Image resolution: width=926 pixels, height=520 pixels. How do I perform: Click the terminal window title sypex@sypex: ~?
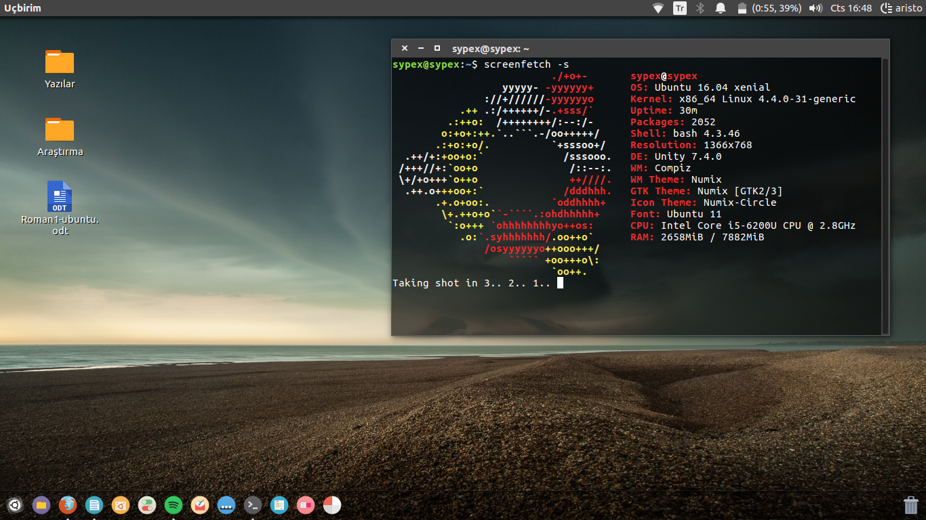click(x=491, y=49)
